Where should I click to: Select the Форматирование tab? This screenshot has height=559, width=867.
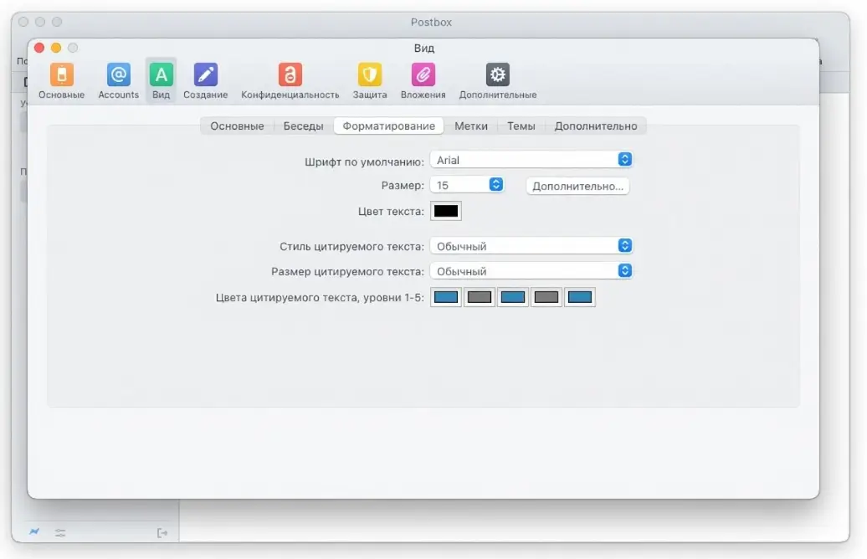[388, 126]
